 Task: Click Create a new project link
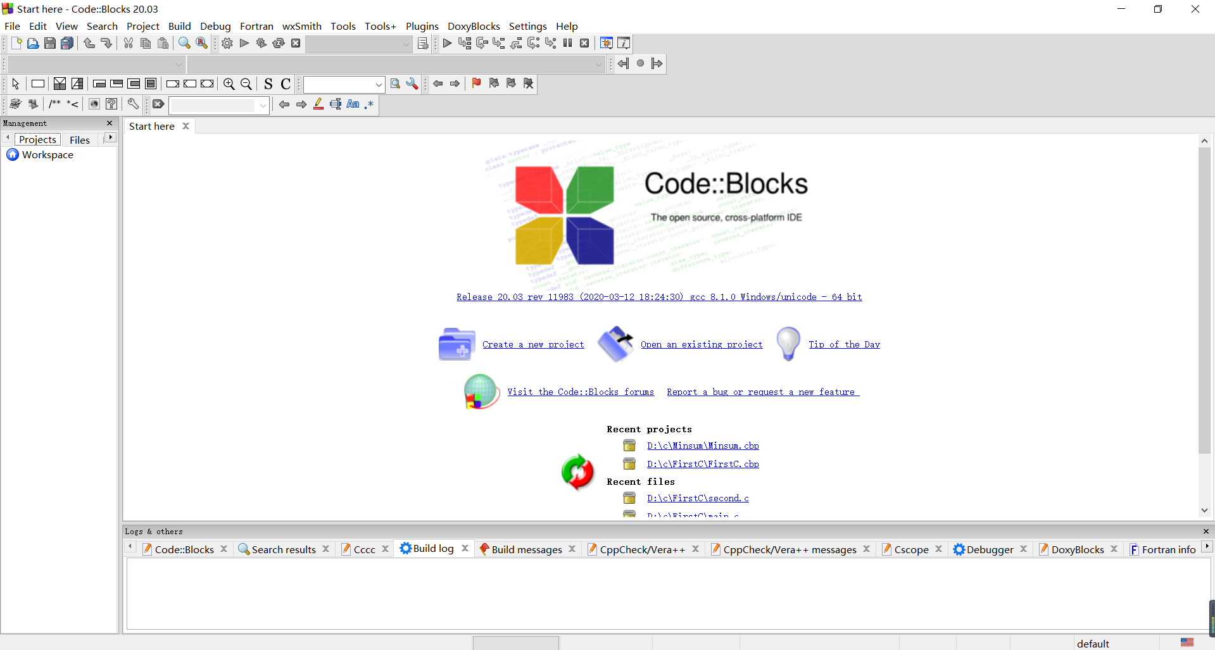pyautogui.click(x=533, y=344)
